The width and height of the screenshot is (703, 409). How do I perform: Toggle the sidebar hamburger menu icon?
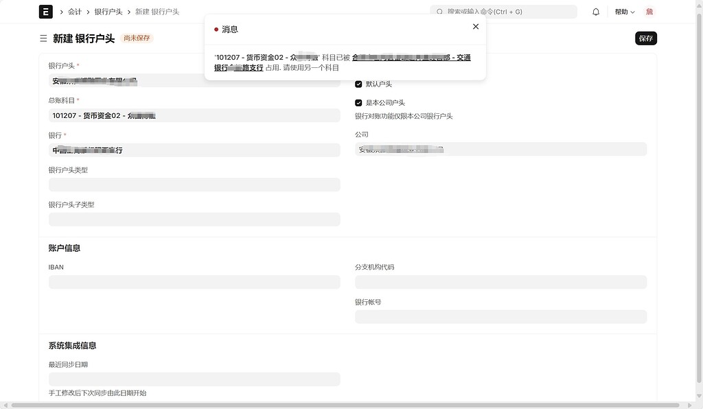[x=43, y=38]
